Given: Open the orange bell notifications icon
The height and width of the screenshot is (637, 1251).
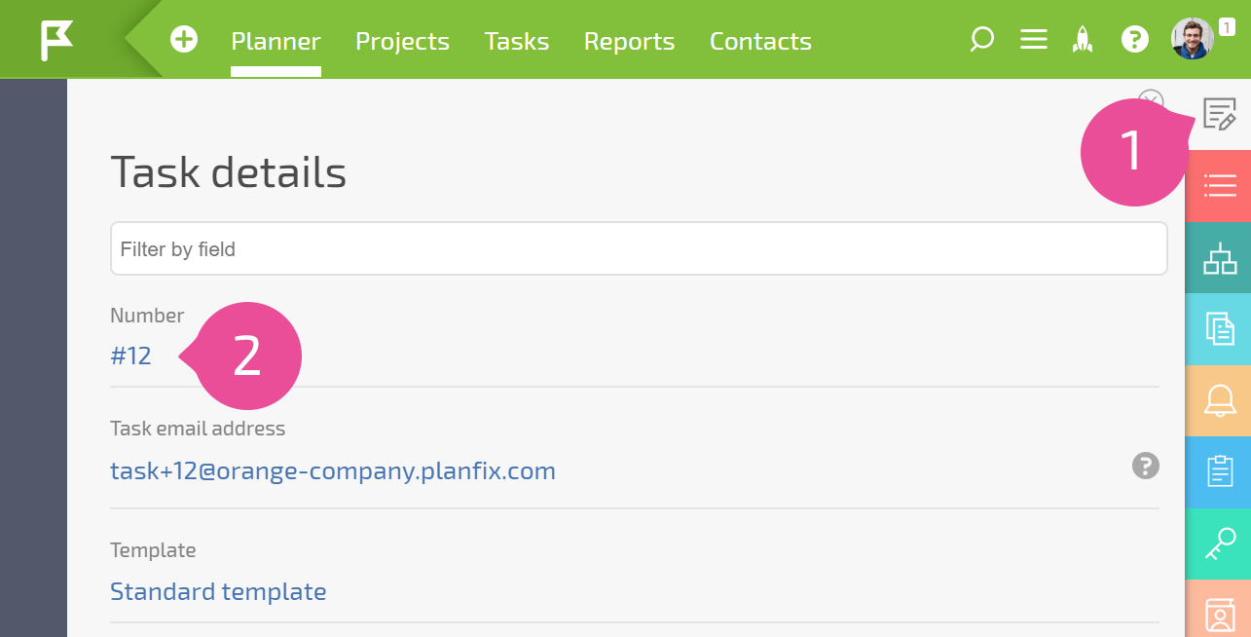Looking at the screenshot, I should coord(1219,400).
